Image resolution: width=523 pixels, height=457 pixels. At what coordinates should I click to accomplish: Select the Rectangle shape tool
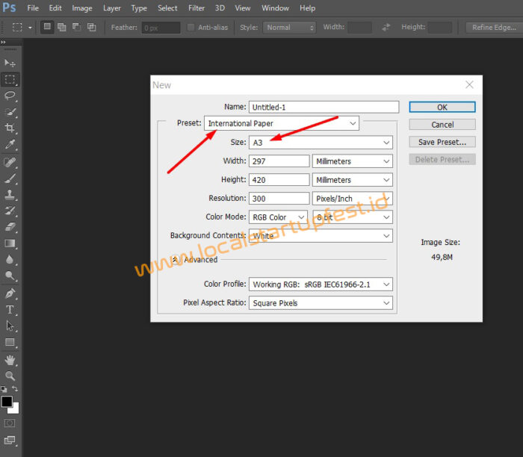tap(10, 342)
